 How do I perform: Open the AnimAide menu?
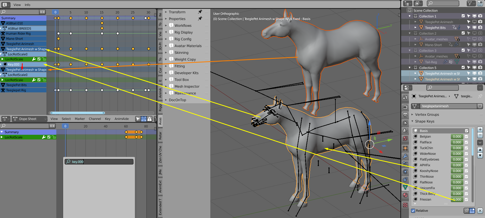pyautogui.click(x=122, y=119)
